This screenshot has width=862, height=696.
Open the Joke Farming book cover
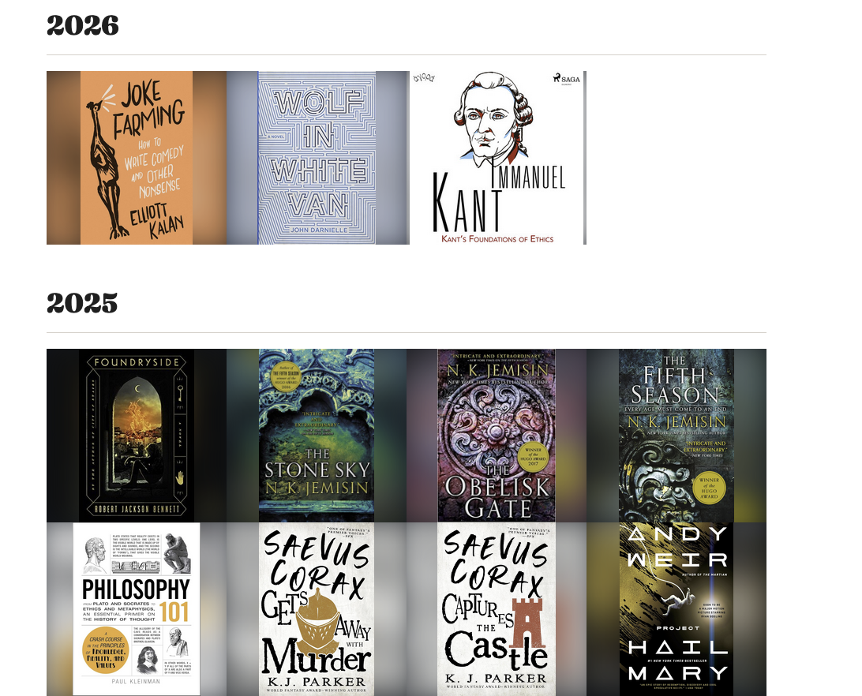coord(137,158)
